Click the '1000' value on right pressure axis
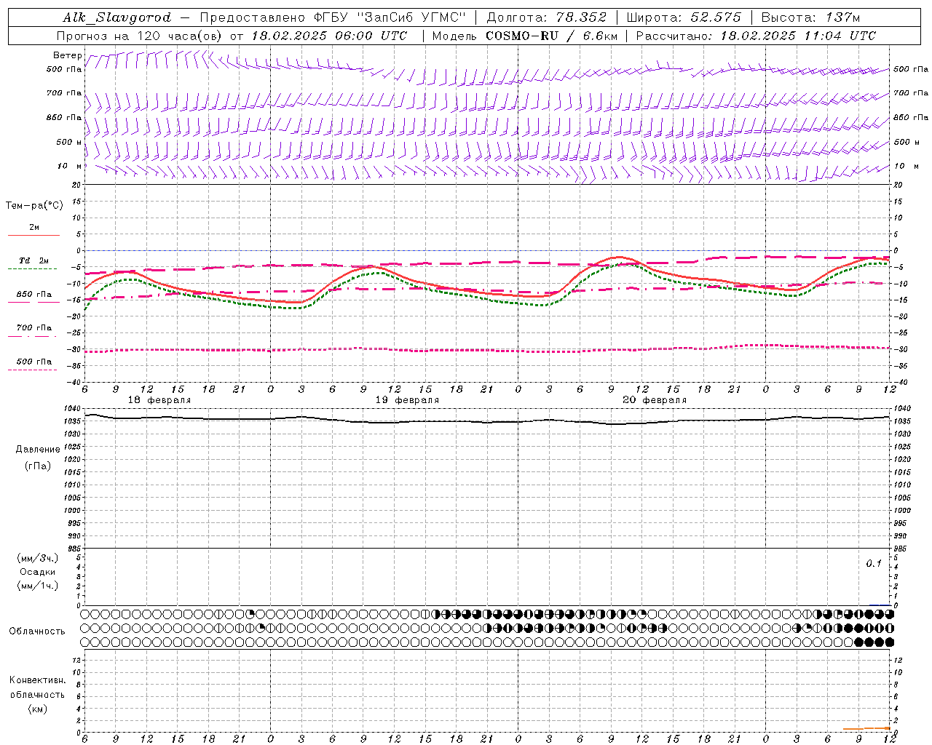Viewport: 932px width, 745px height. (901, 511)
